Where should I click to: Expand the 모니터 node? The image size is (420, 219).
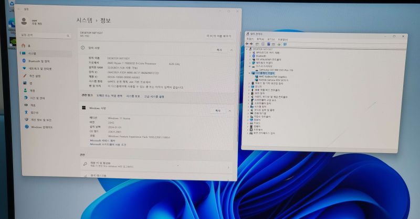point(249,86)
